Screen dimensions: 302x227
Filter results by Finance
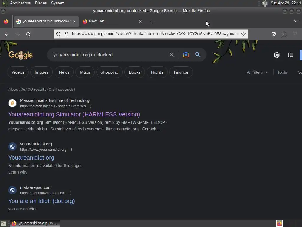coord(181,72)
